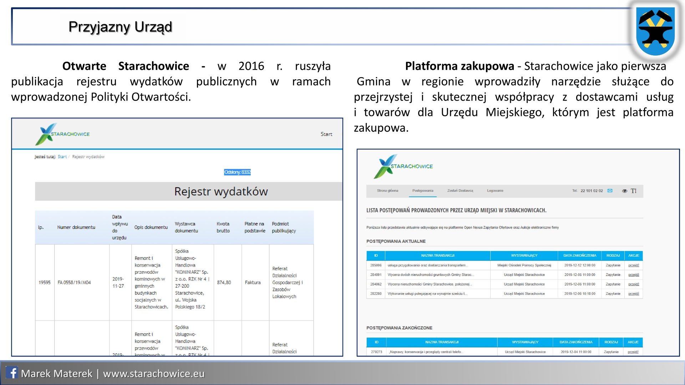Click the Płatne na podstawie column header
685x385 pixels.
(x=255, y=227)
